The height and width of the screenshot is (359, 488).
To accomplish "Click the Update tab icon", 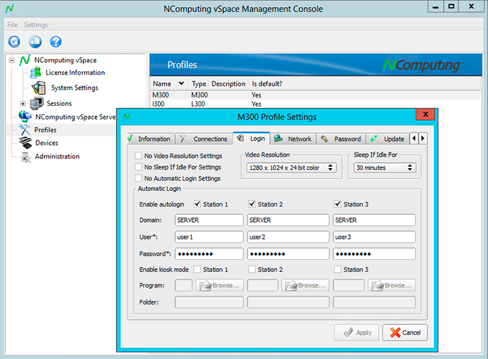I will 373,139.
